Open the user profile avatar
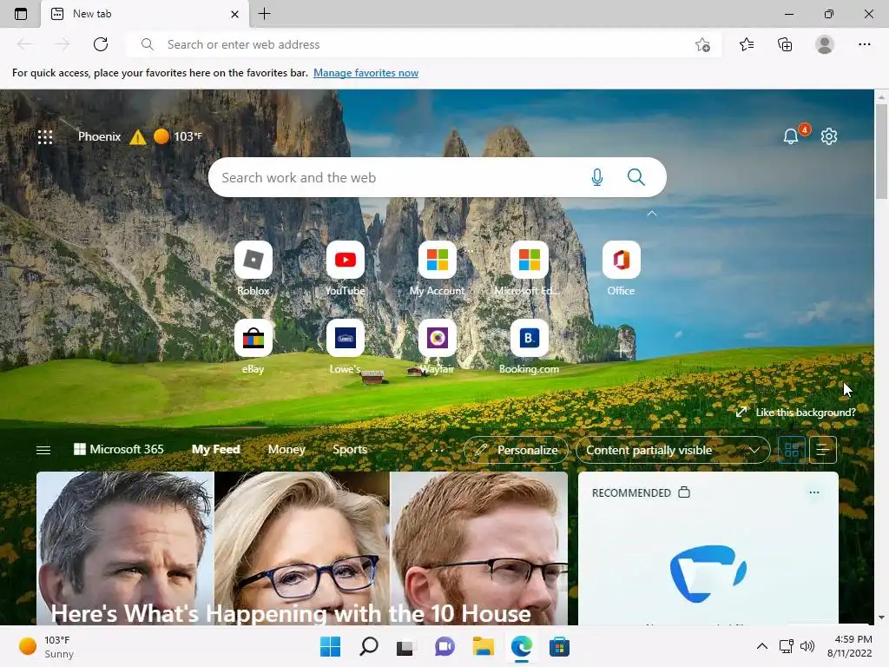This screenshot has width=889, height=667. click(825, 44)
